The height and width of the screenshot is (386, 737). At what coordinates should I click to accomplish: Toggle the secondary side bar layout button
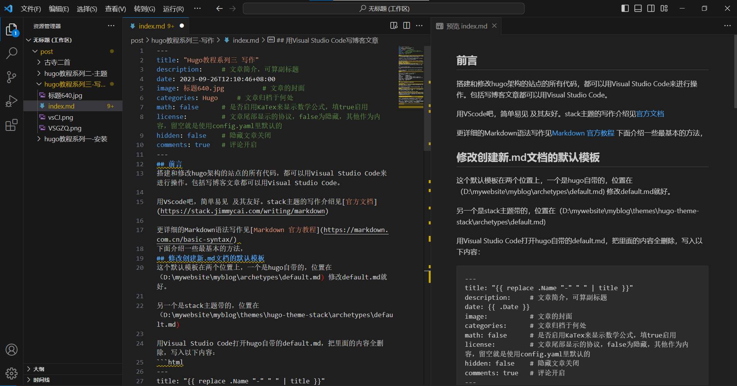point(651,8)
